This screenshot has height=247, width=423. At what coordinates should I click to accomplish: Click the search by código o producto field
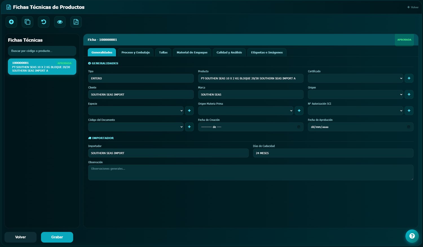42,51
